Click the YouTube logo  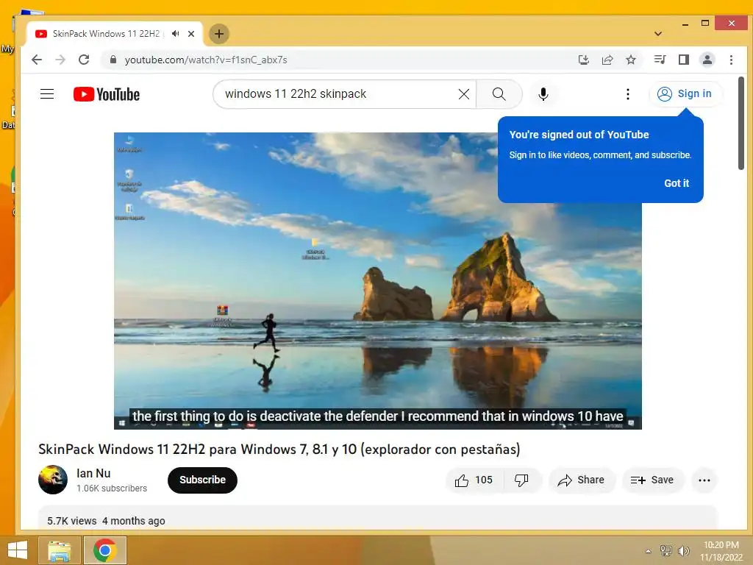click(107, 94)
